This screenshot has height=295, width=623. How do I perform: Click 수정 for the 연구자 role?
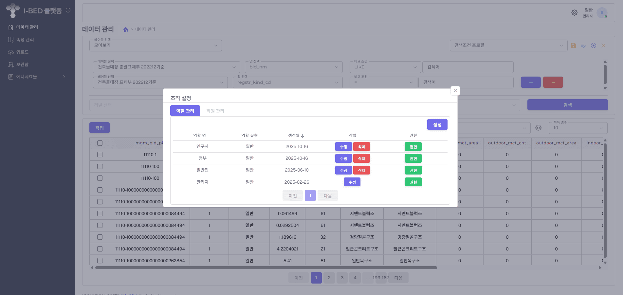click(343, 147)
